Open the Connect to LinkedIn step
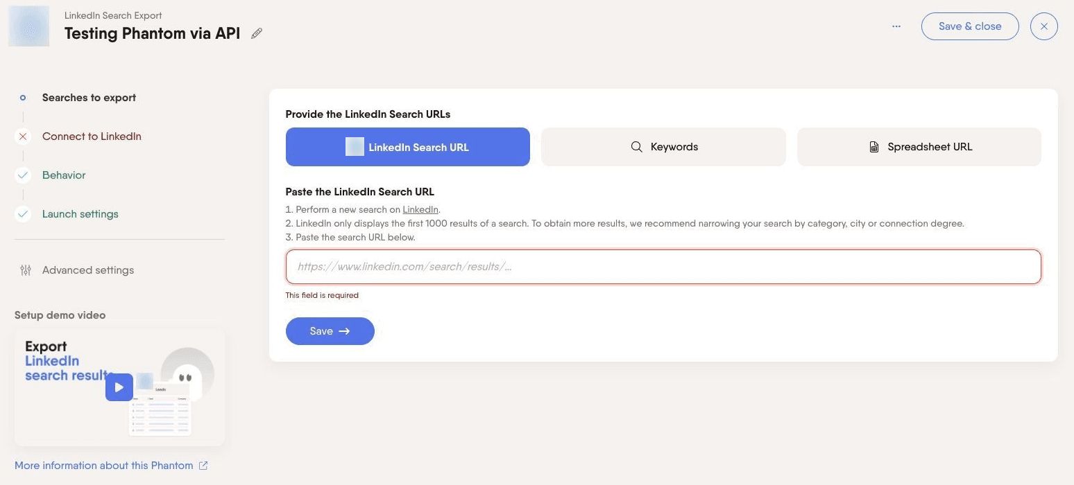This screenshot has width=1074, height=485. 92,136
